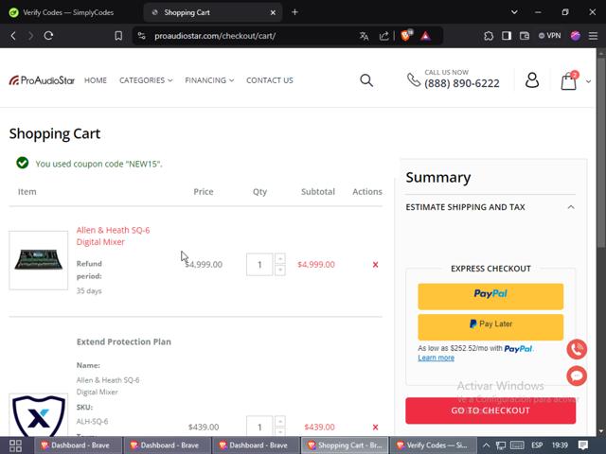Click the VPN button in toolbar
606x454 pixels.
click(549, 36)
